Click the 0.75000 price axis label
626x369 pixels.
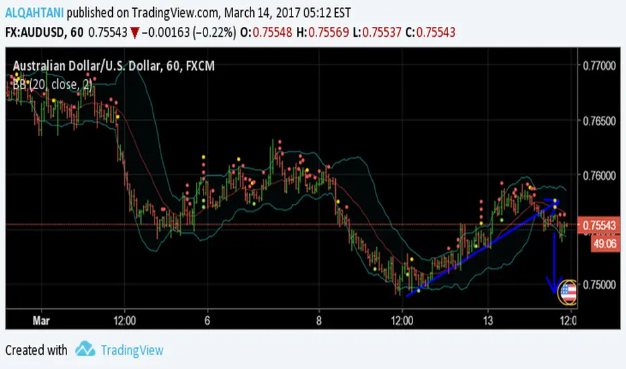click(599, 285)
